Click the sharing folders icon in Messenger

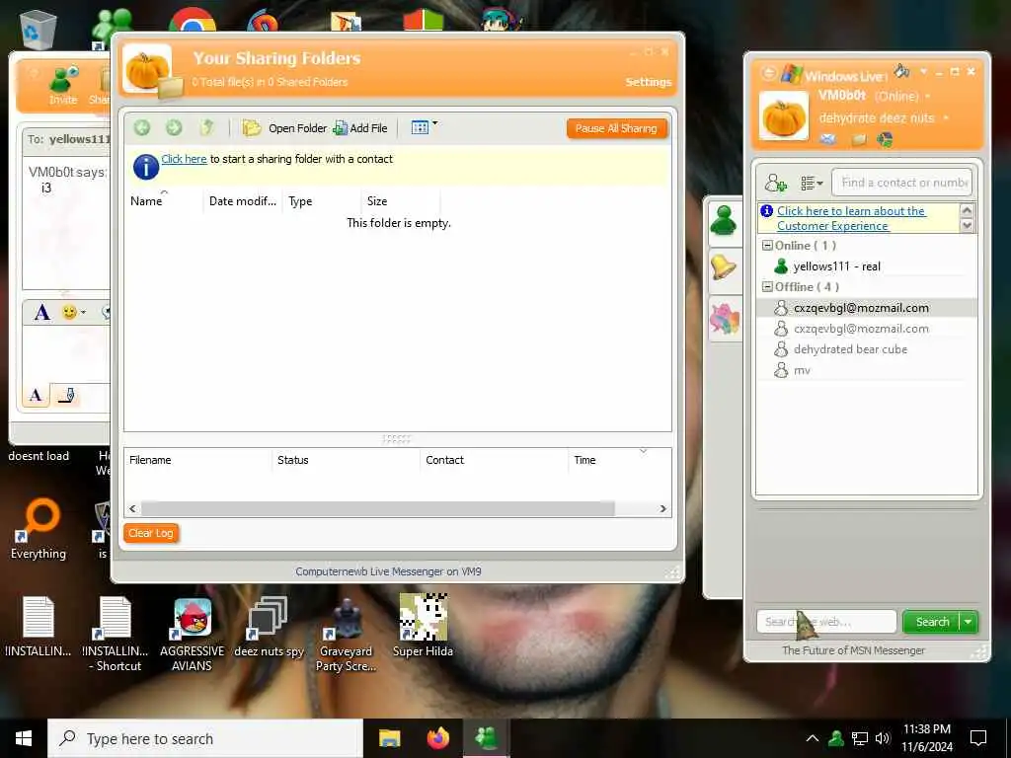[858, 139]
